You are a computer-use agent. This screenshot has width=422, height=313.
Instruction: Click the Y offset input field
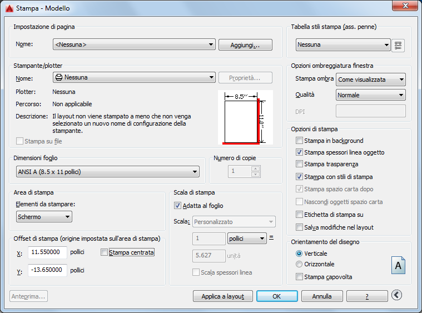pos(47,270)
